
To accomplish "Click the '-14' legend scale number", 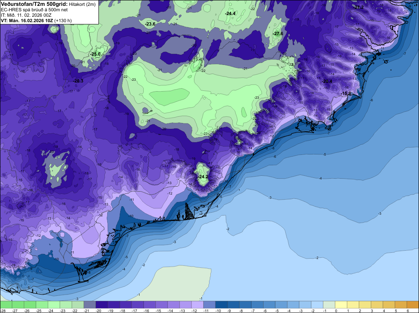I will coord(170,310).
